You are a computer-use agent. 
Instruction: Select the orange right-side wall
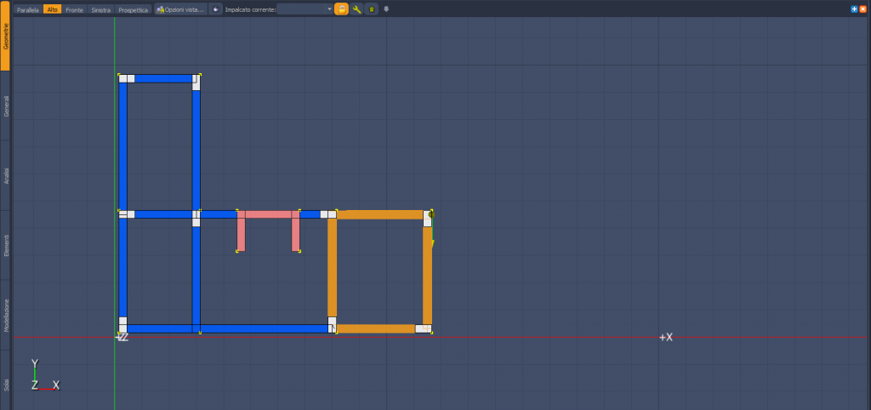(x=427, y=276)
